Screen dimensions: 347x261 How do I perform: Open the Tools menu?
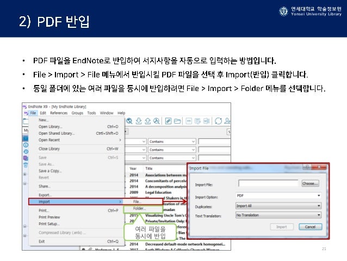point(91,113)
